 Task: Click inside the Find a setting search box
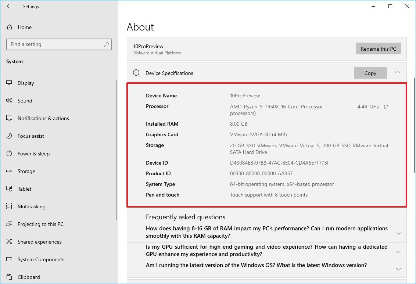click(59, 44)
